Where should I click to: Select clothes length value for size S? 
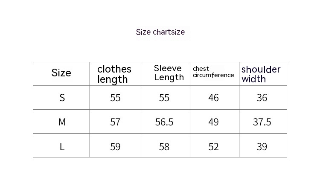coord(115,98)
